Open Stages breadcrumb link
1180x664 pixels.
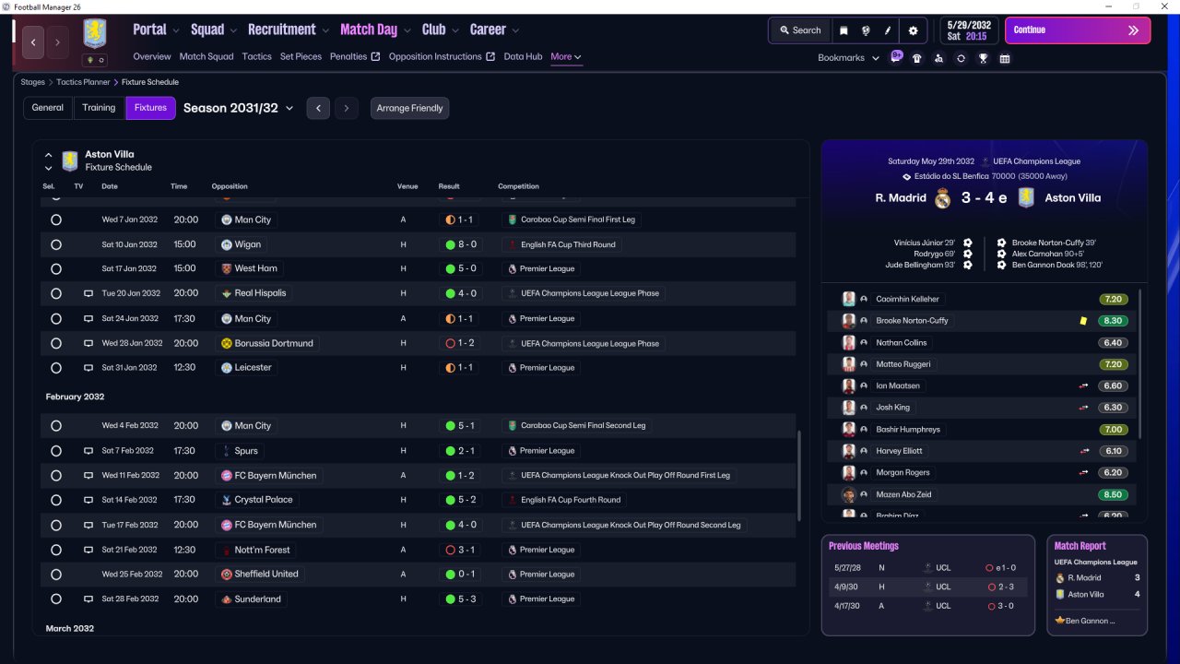click(32, 82)
